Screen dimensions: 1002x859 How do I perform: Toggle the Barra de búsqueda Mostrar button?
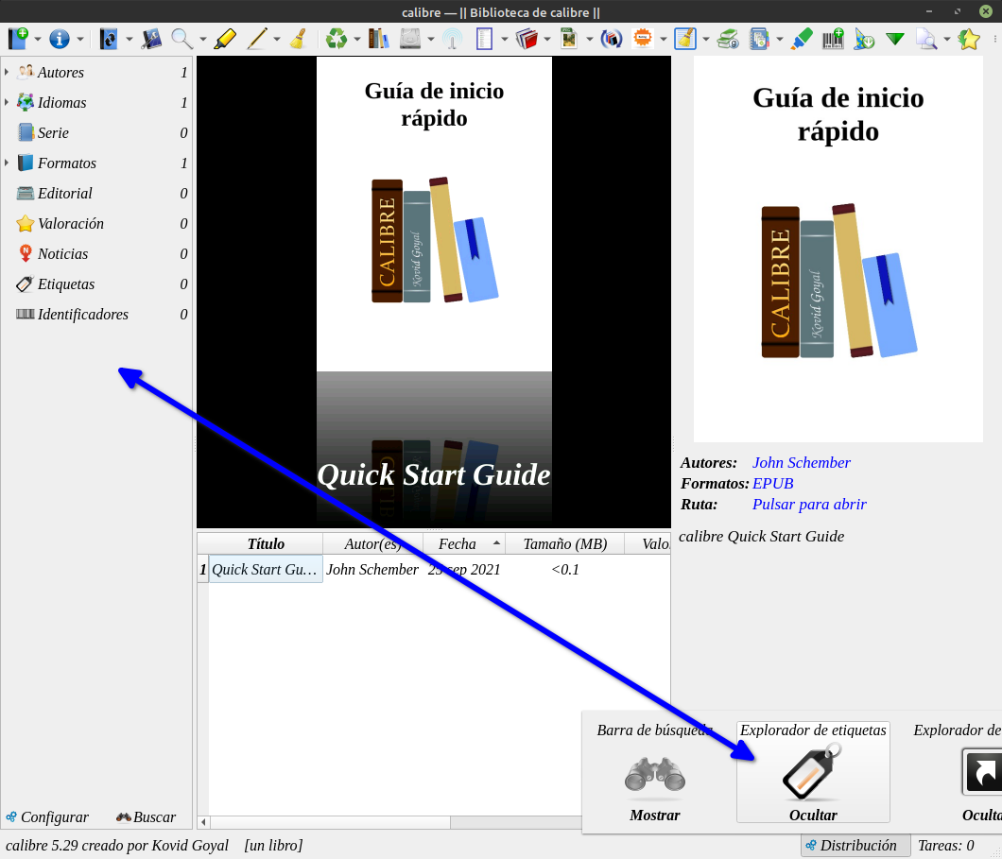click(x=654, y=772)
